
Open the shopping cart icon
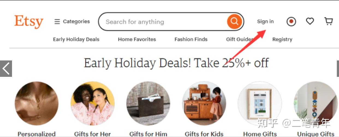pos(329,21)
